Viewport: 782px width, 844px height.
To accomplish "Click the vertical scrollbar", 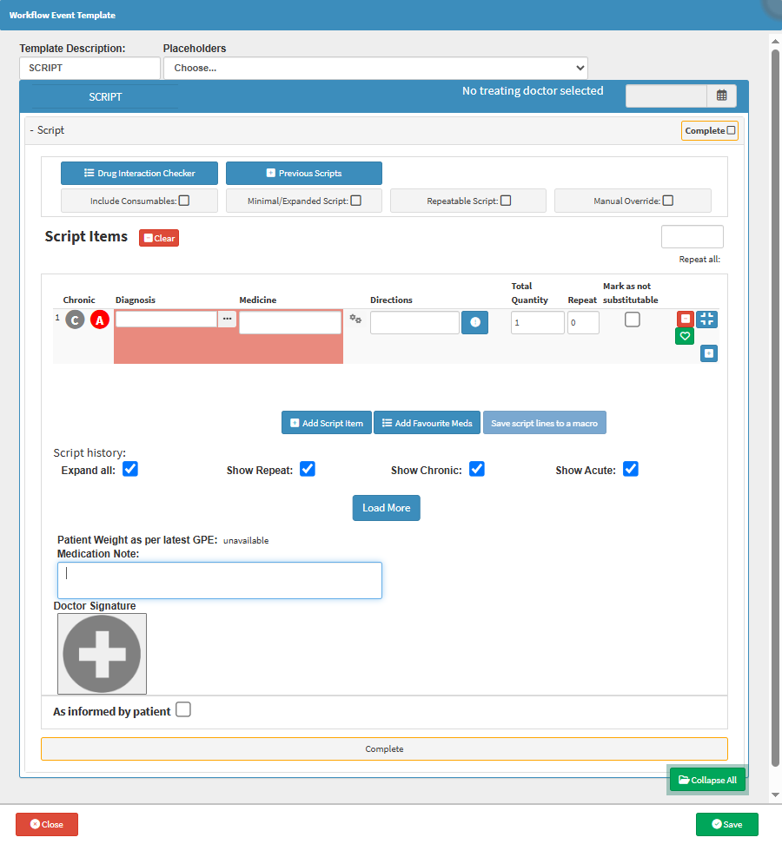I will 776,407.
